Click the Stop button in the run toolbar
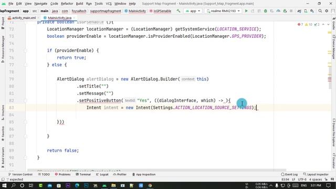Image resolution: width=336 pixels, height=189 pixels. pyautogui.click(x=291, y=10)
